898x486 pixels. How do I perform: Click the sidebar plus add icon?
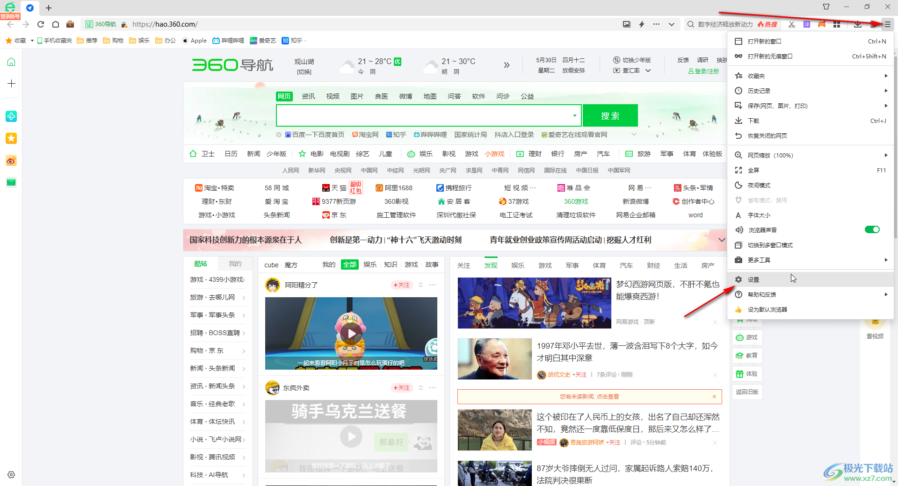tap(11, 84)
